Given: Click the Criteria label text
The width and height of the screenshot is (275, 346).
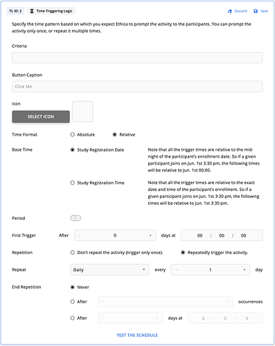Looking at the screenshot, I should point(19,46).
